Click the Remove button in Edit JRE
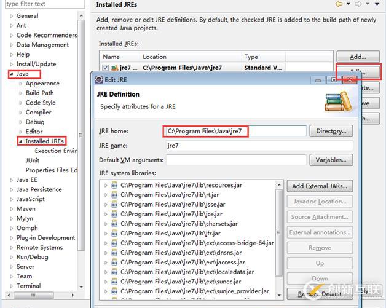 pyautogui.click(x=320, y=248)
